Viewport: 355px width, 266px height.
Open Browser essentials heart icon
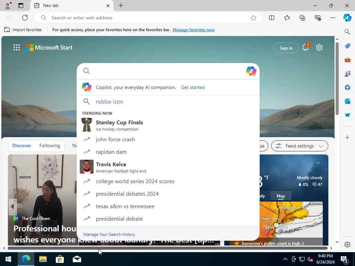click(x=318, y=18)
